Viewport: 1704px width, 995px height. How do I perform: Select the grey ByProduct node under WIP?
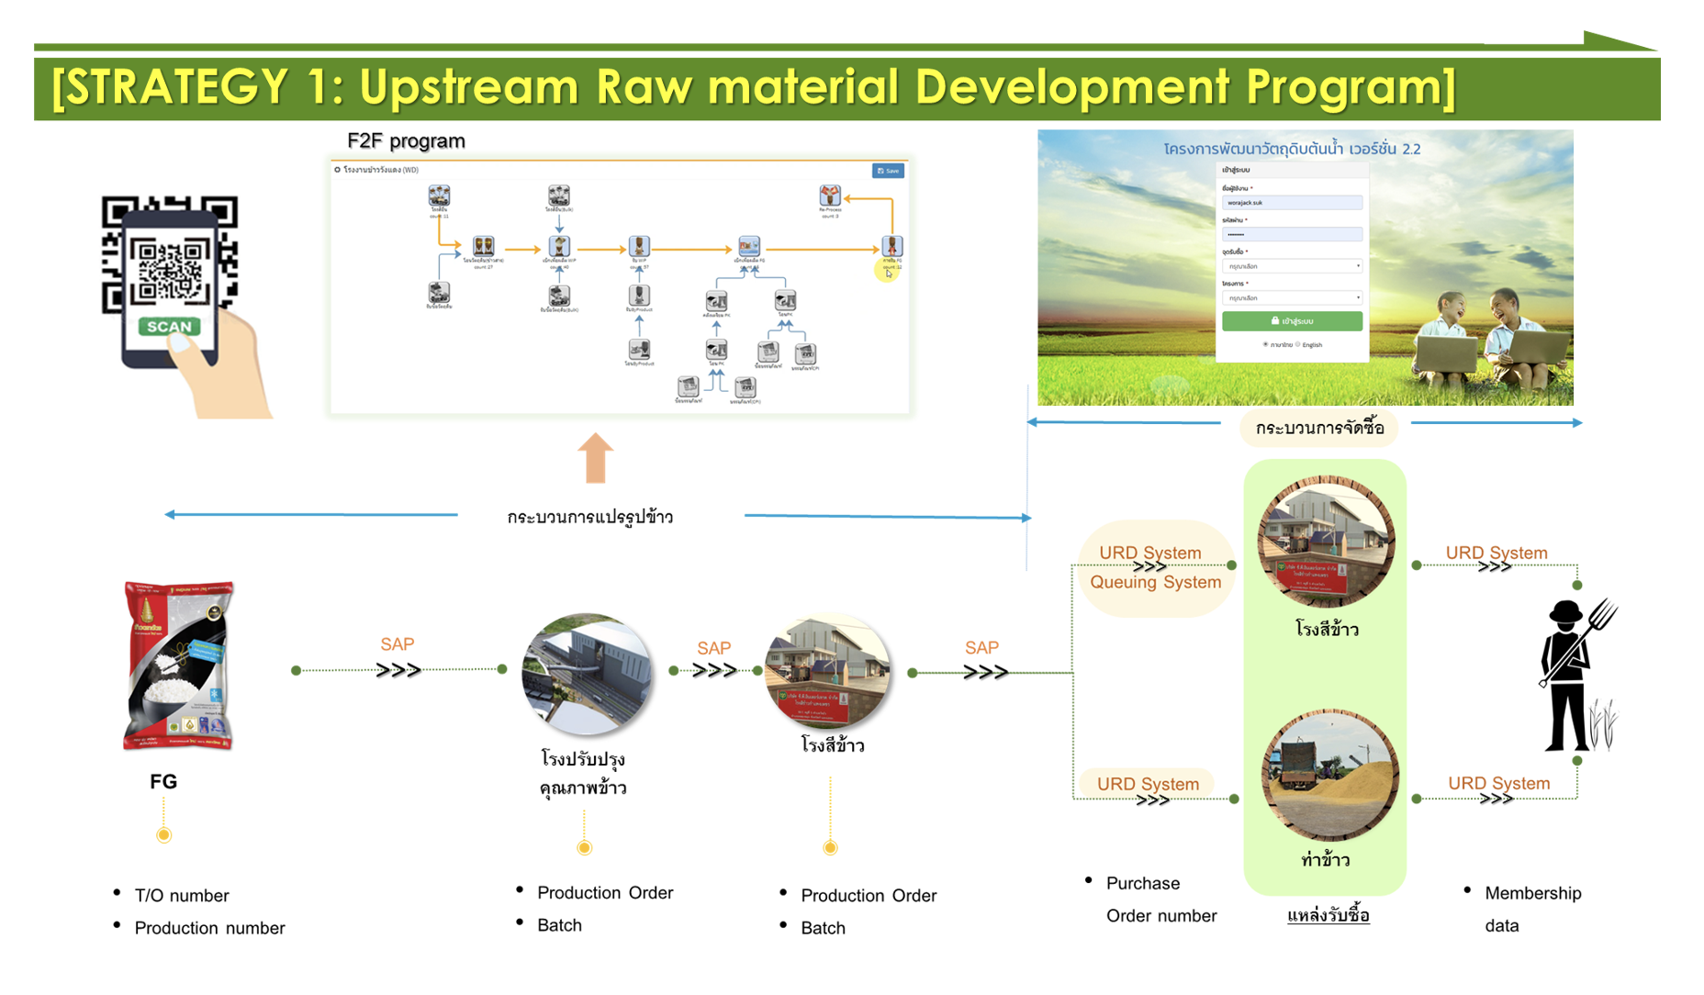click(x=639, y=296)
